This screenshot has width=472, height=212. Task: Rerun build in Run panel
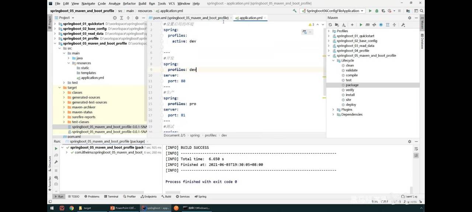56,149
